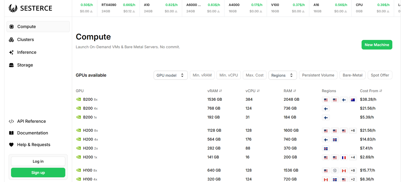Click the Australia flag on B200 8x row
The height and width of the screenshot is (182, 401).
353,100
